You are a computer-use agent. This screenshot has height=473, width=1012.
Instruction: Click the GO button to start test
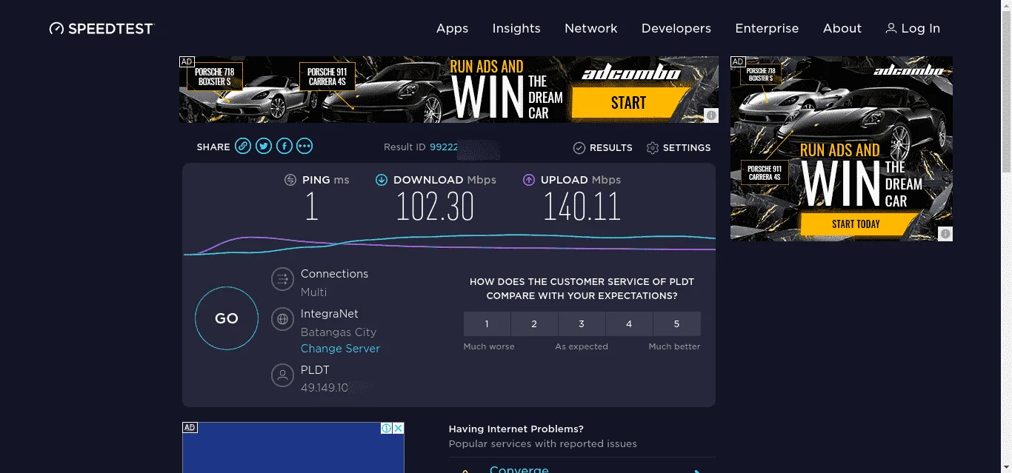pyautogui.click(x=227, y=318)
